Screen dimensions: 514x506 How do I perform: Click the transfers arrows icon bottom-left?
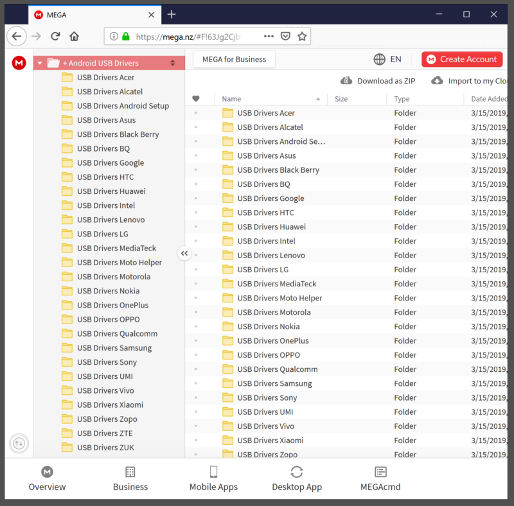[x=19, y=443]
